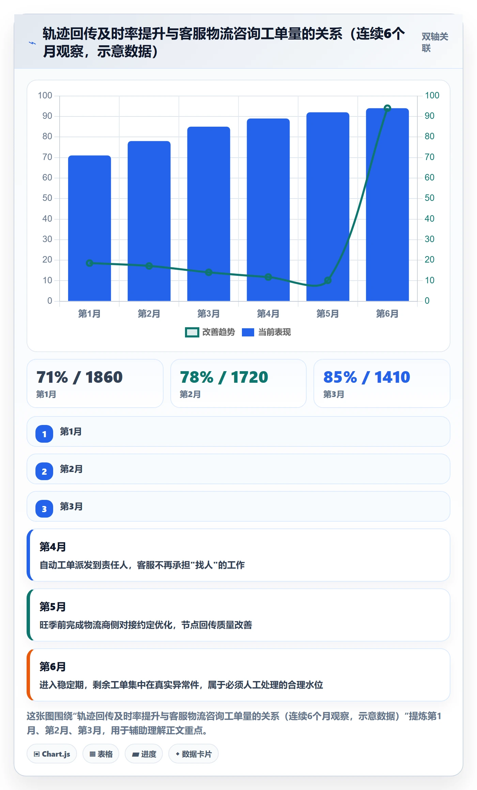The image size is (477, 790).
Task: Toggle the 当前表现 legend series
Action: pyautogui.click(x=266, y=332)
